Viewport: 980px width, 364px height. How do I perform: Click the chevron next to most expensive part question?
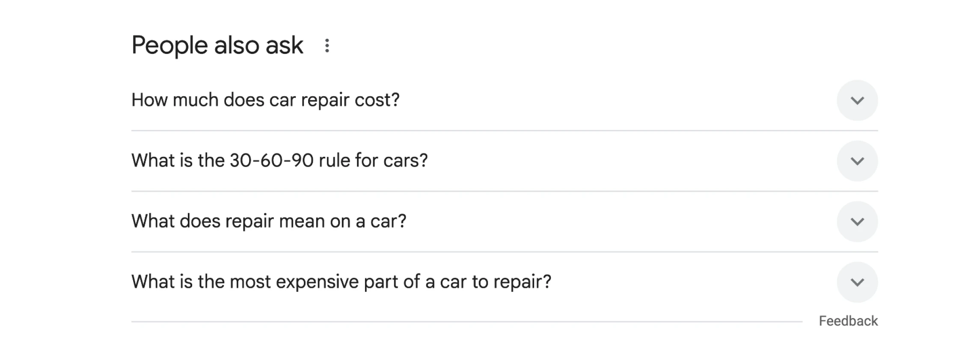857,282
